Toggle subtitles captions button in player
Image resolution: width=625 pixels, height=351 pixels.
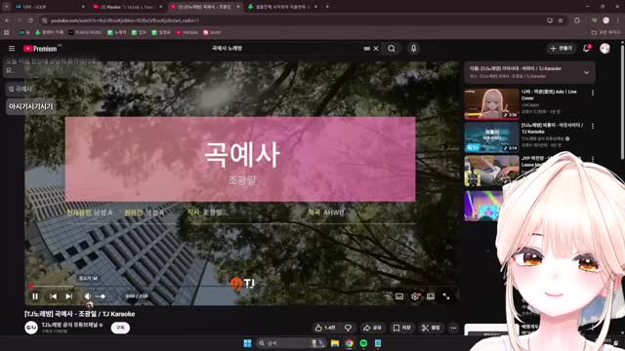click(x=399, y=296)
